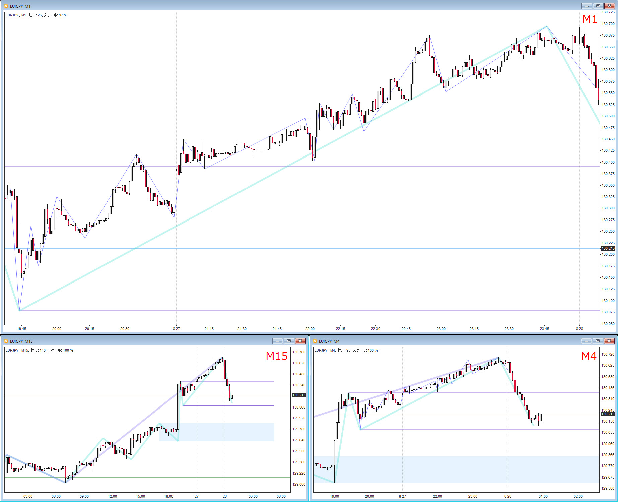Click the red M4 label on the chart
Image resolution: width=618 pixels, height=502 pixels.
pyautogui.click(x=589, y=356)
